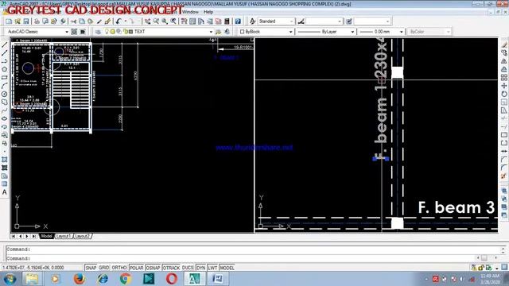
Task: Toggle DUCS in status bar
Action: tap(188, 268)
